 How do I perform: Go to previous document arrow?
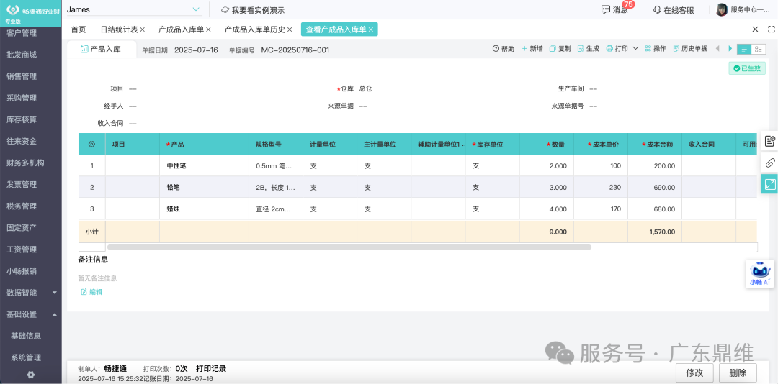717,49
